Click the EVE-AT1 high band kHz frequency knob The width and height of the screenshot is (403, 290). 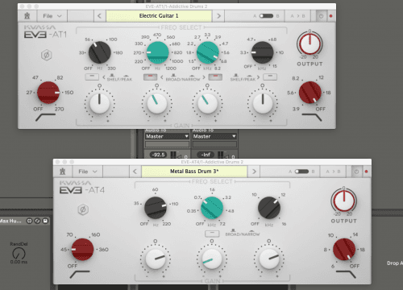tap(262, 52)
